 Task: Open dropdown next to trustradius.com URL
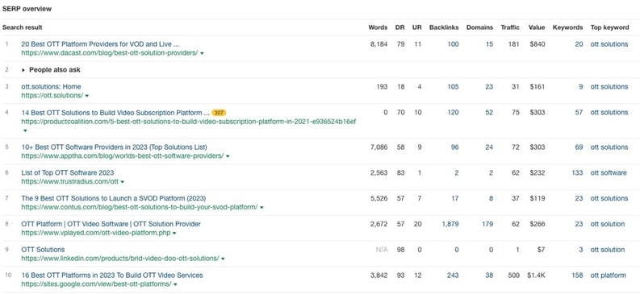click(123, 182)
